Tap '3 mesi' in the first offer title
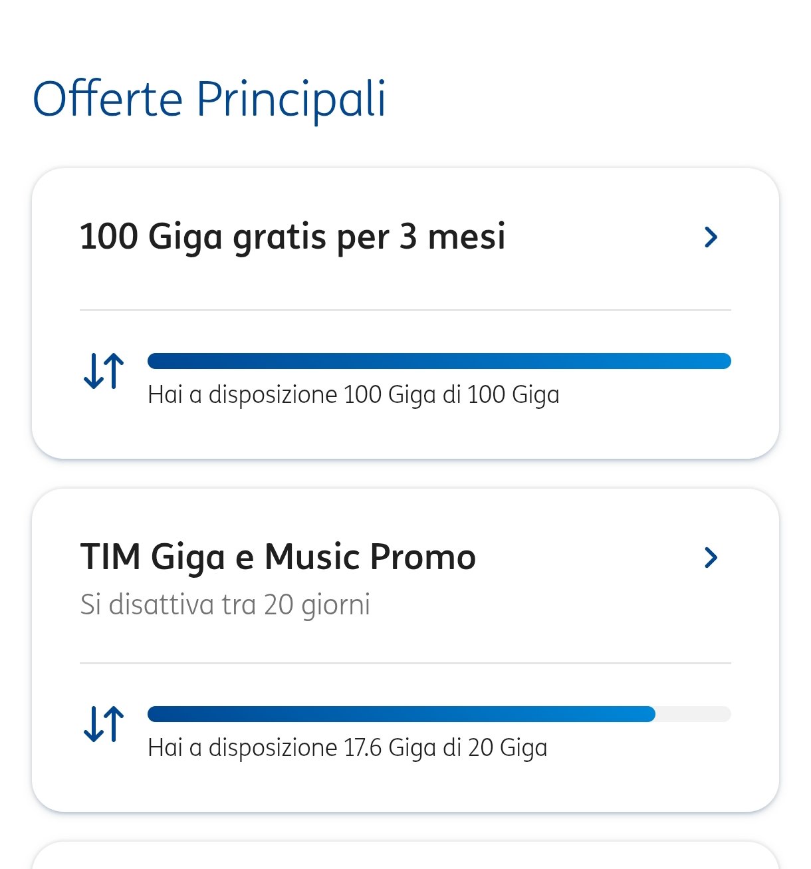Viewport: 811px width, 869px height. point(452,237)
